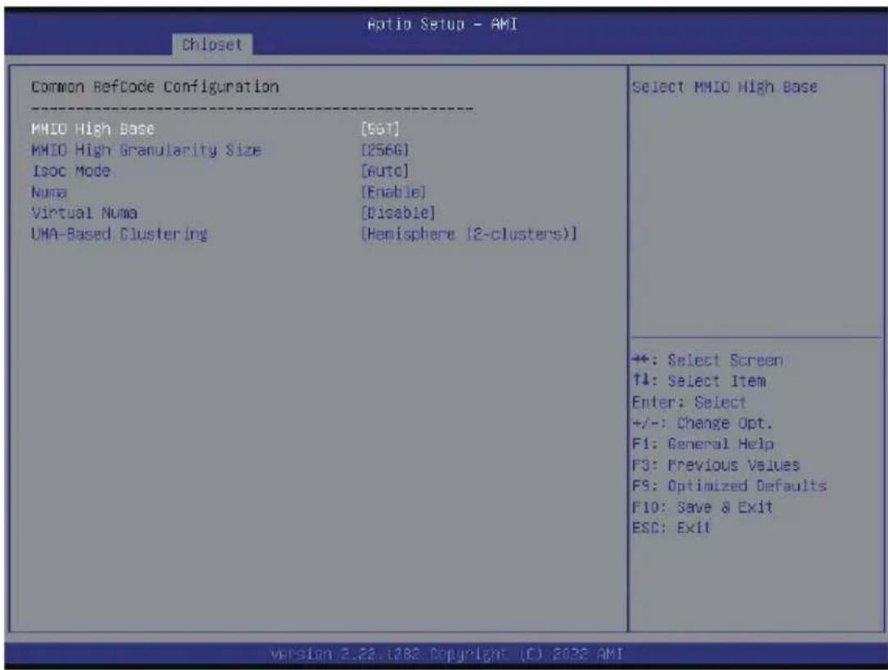Select the Chipset tab
The width and height of the screenshot is (888, 670).
tap(212, 44)
